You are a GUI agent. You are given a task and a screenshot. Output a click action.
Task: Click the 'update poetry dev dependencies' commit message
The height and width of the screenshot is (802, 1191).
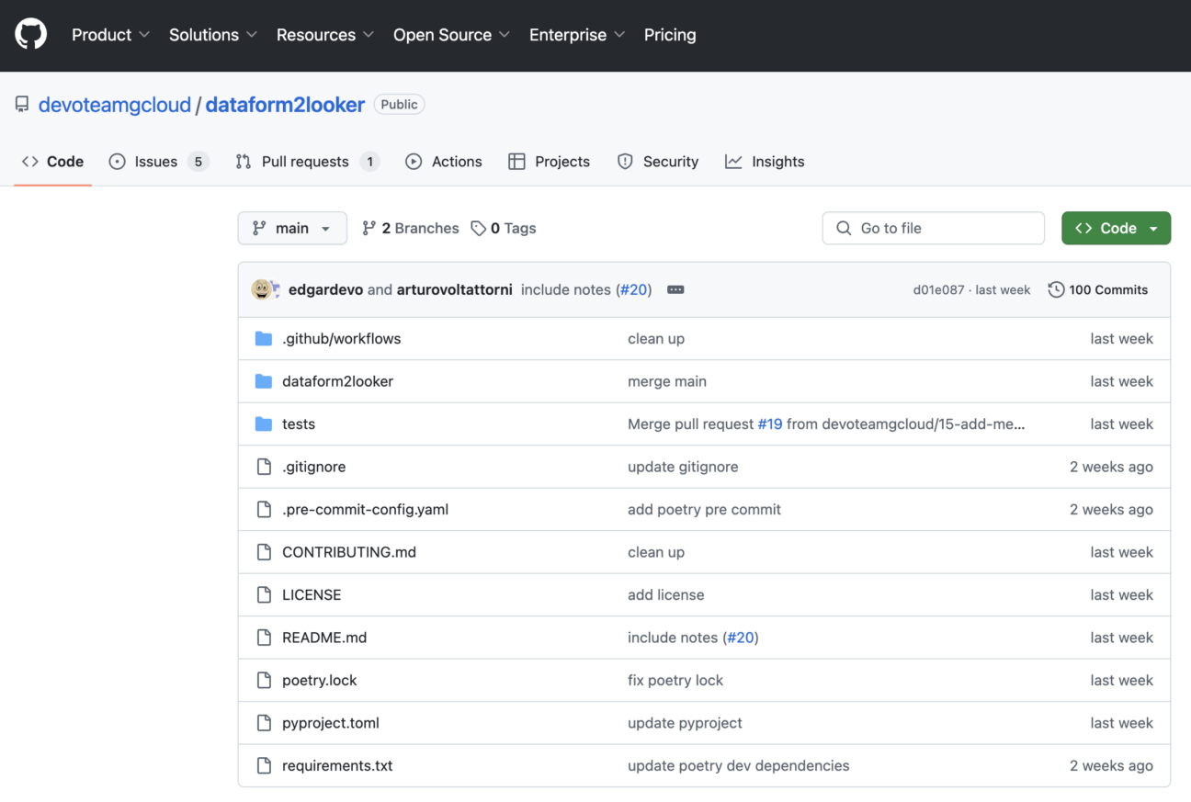pyautogui.click(x=739, y=766)
